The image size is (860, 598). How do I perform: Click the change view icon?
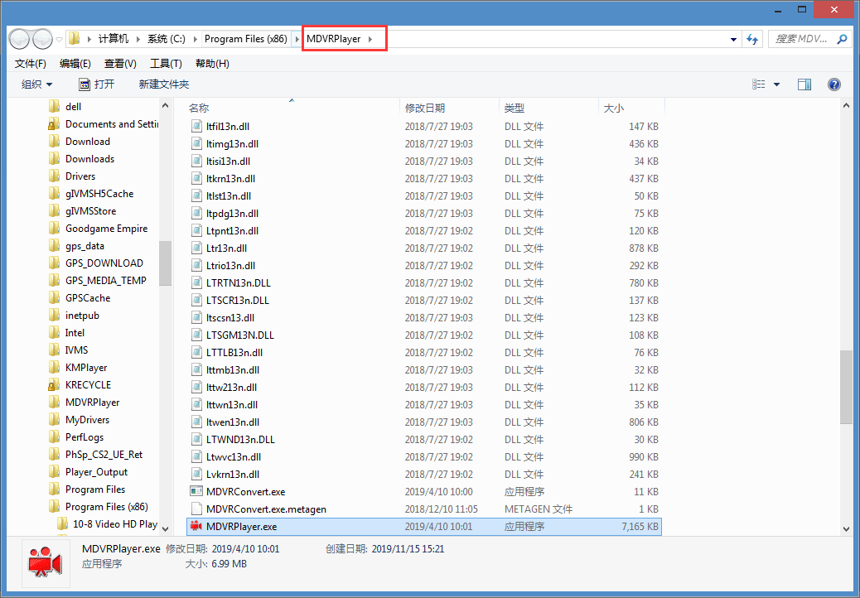pyautogui.click(x=759, y=84)
